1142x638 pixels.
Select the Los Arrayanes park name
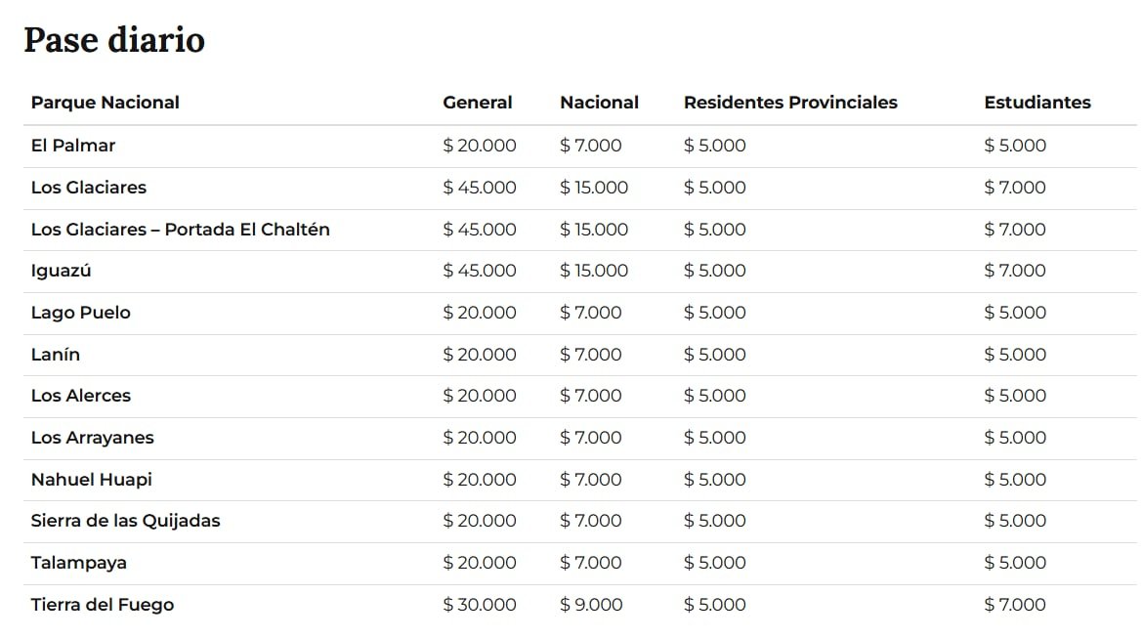[93, 438]
